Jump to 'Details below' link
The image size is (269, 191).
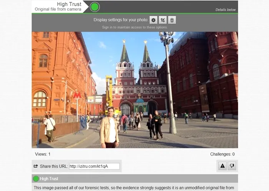pyautogui.click(x=226, y=10)
